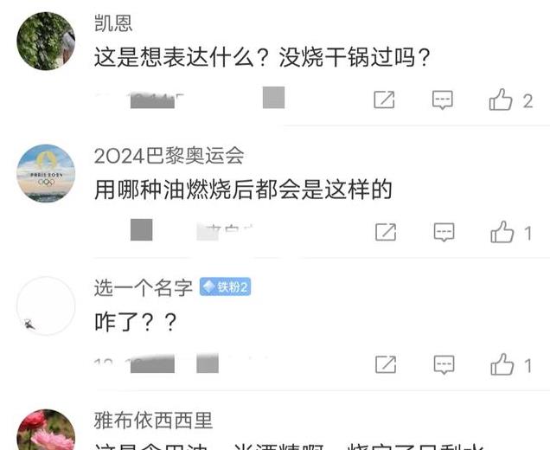Viewport: 550px width, 450px height.
Task: Reply to 凯恩's comment via speech bubble
Action: pyautogui.click(x=443, y=100)
